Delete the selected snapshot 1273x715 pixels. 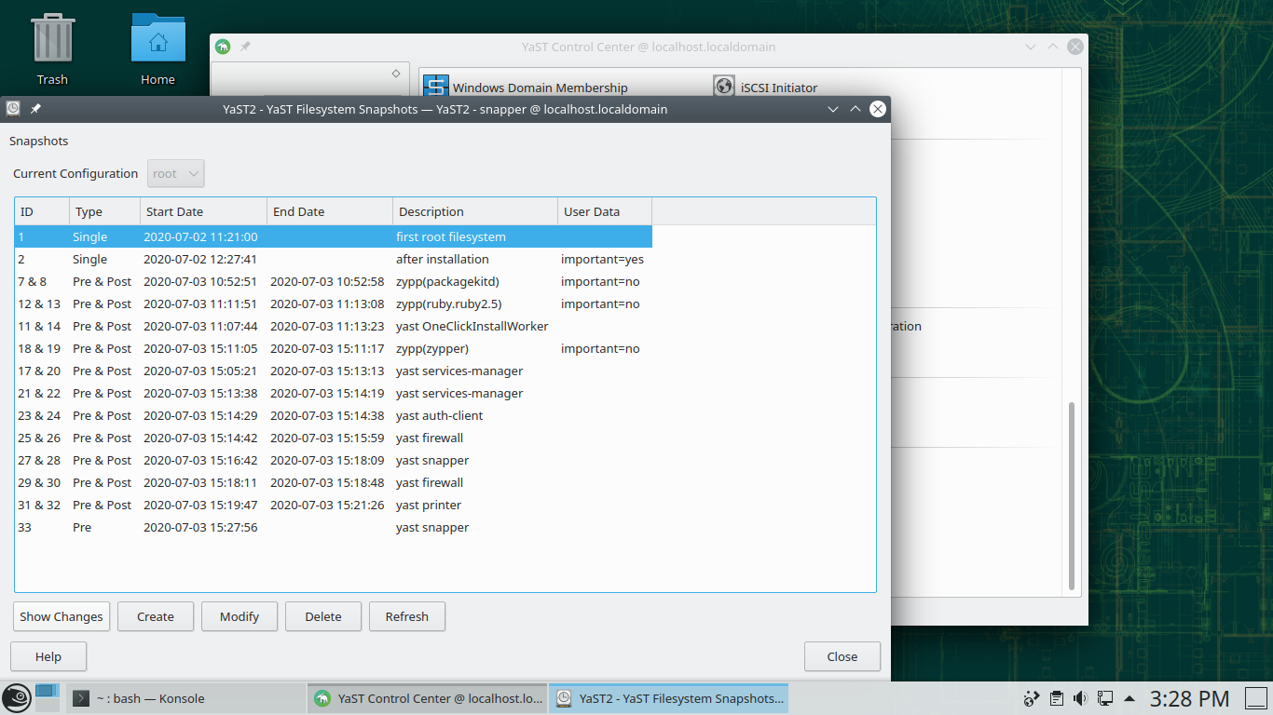323,616
